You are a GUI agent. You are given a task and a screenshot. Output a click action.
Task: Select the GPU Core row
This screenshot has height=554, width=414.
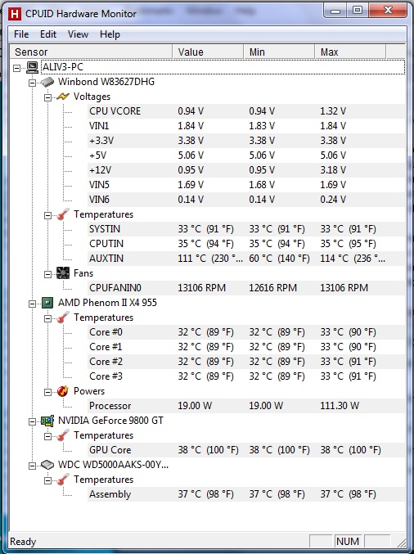(246, 450)
